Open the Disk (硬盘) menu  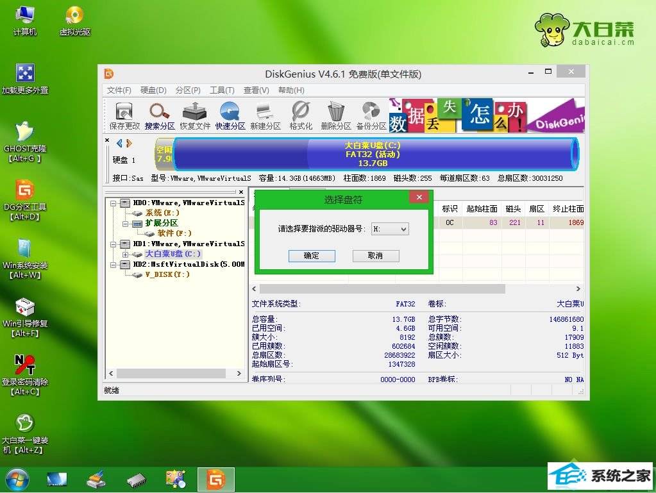tap(153, 90)
